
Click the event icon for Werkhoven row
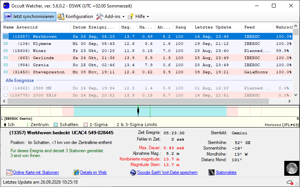tap(6, 36)
